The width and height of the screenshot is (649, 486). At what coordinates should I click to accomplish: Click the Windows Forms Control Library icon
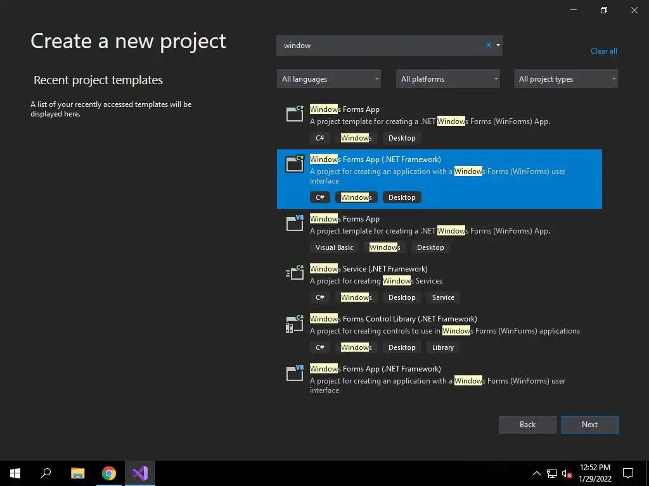[295, 323]
